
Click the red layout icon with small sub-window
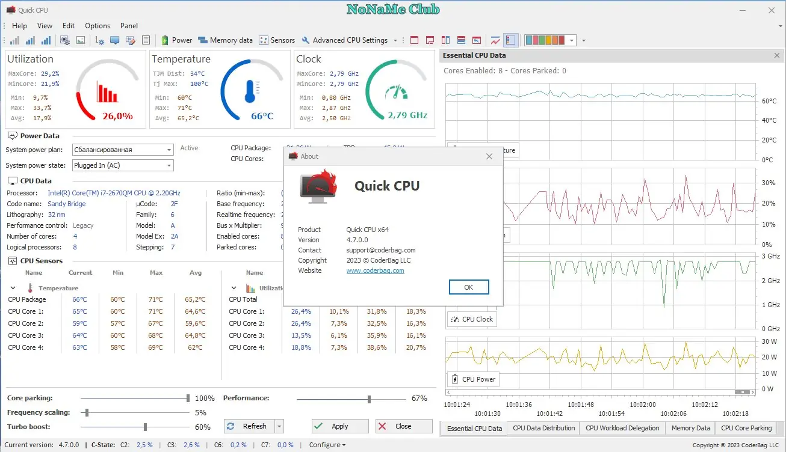430,40
